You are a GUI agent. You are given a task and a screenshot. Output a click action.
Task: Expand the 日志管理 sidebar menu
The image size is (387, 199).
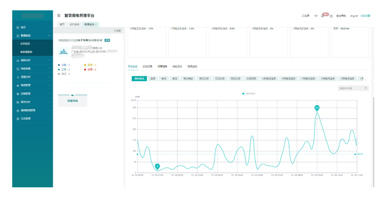(49, 118)
